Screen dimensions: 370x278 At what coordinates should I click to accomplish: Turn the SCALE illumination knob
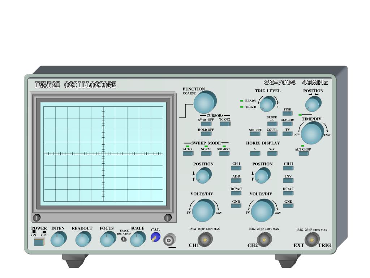138,239
